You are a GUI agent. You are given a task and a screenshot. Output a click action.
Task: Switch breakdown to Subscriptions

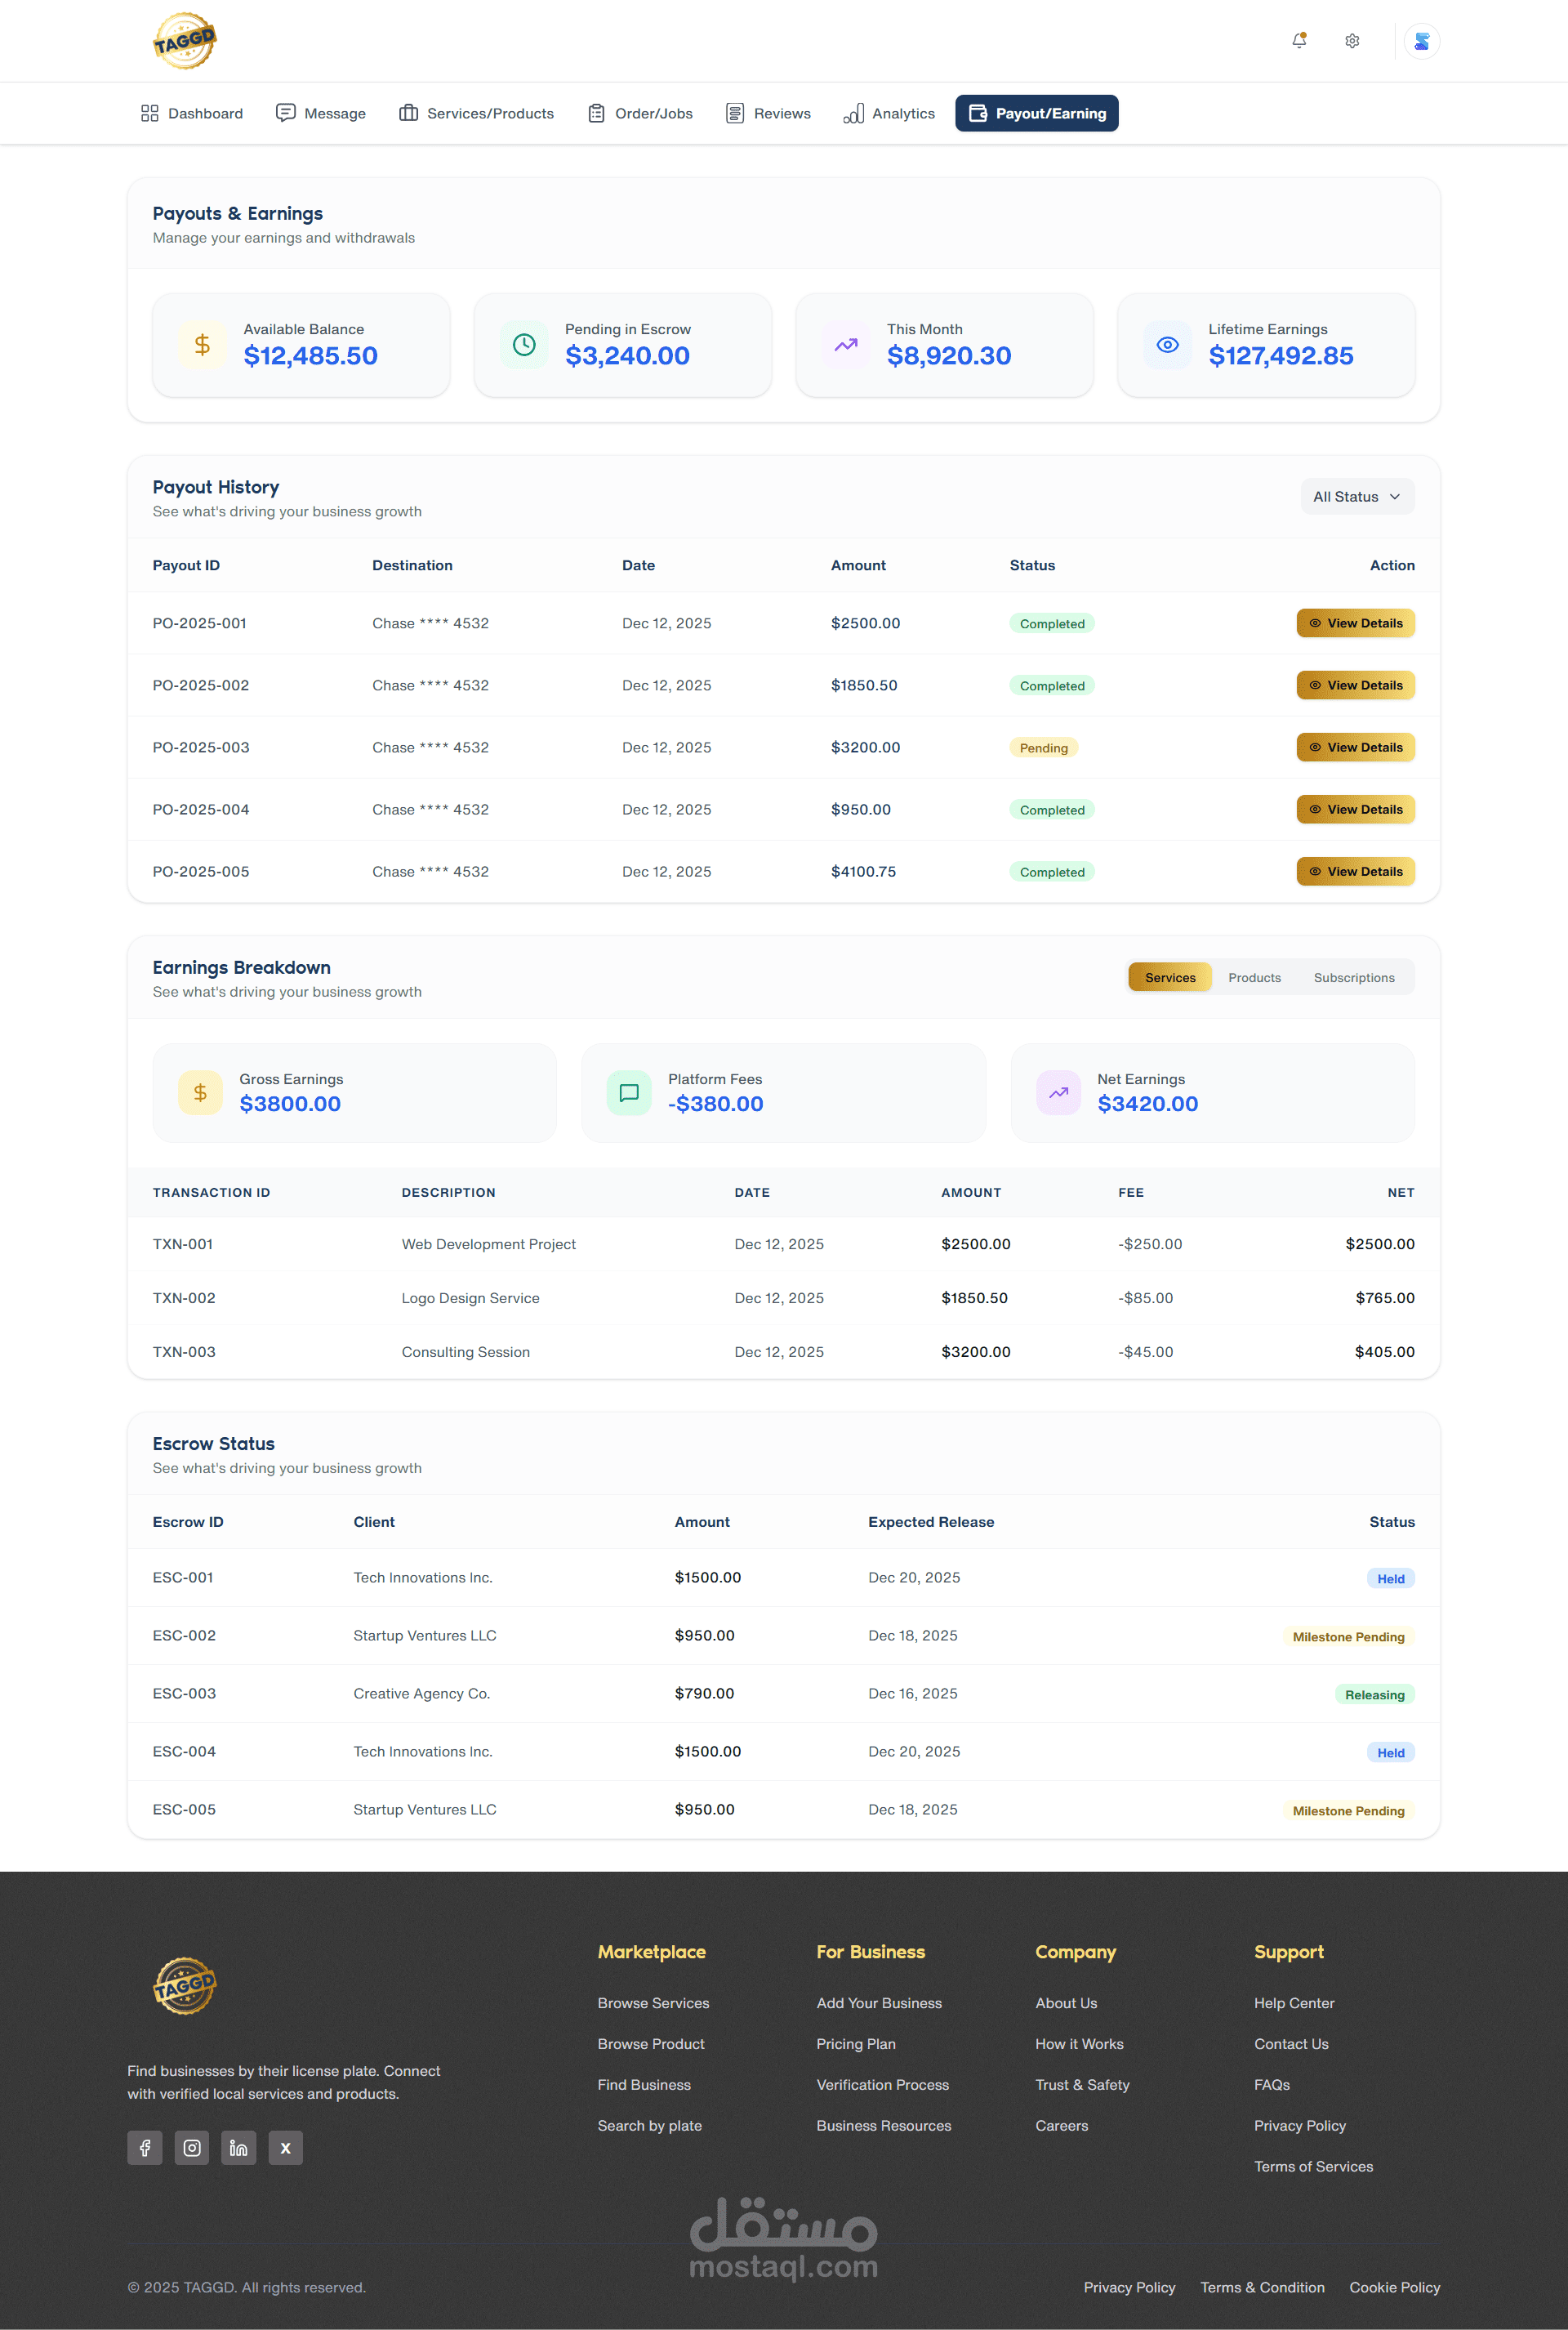1353,977
